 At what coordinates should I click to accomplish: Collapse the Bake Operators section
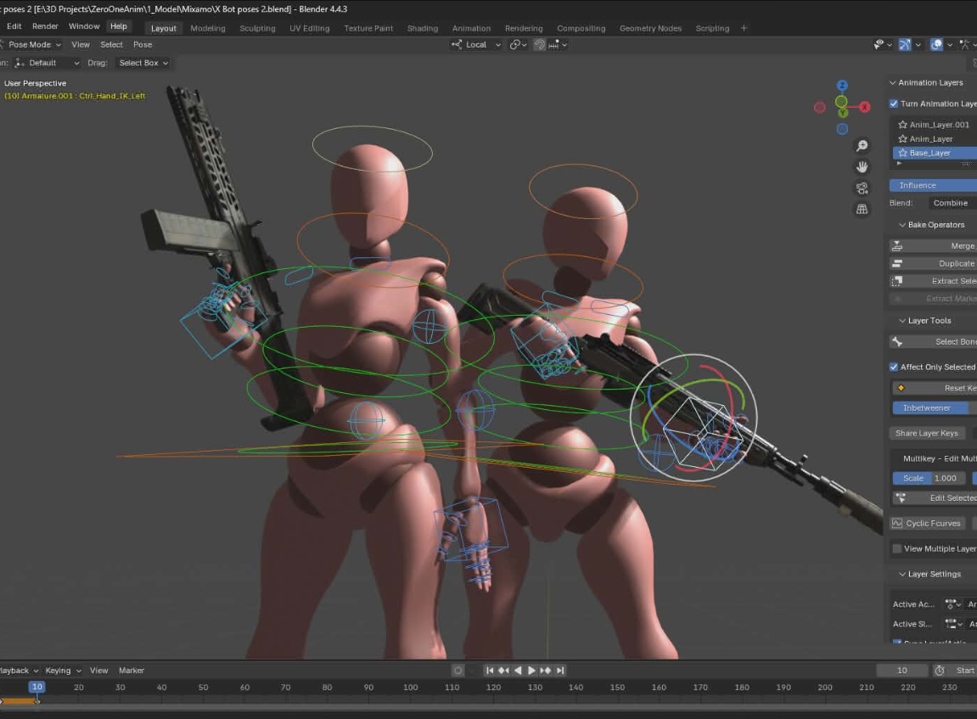(x=902, y=225)
